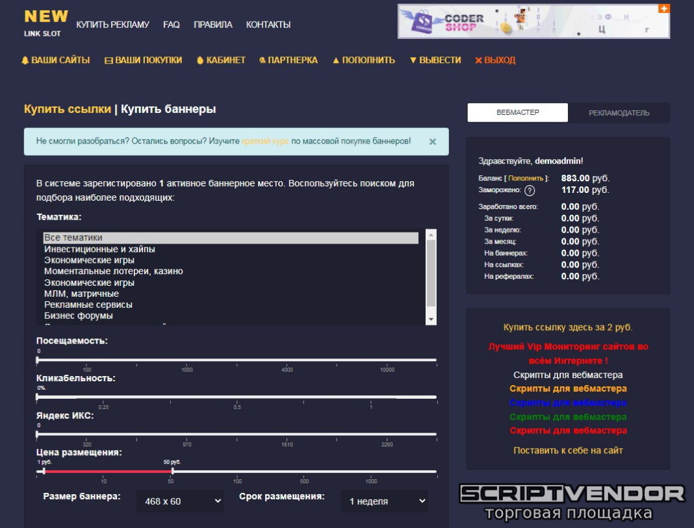This screenshot has height=528, width=694.
Task: Click the Купить ссылки link
Action: click(68, 109)
